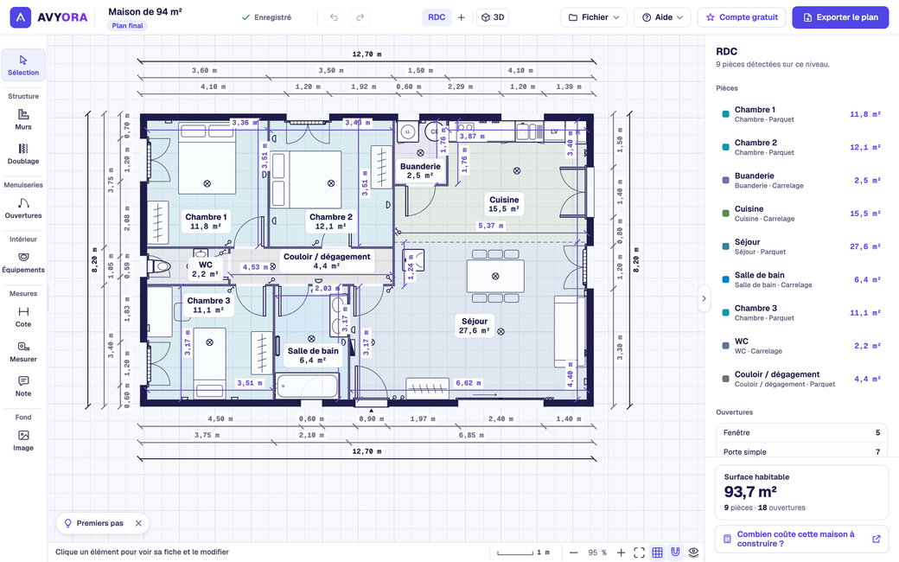Select the Sélection pointer tool
899x562 pixels.
pos(23,65)
